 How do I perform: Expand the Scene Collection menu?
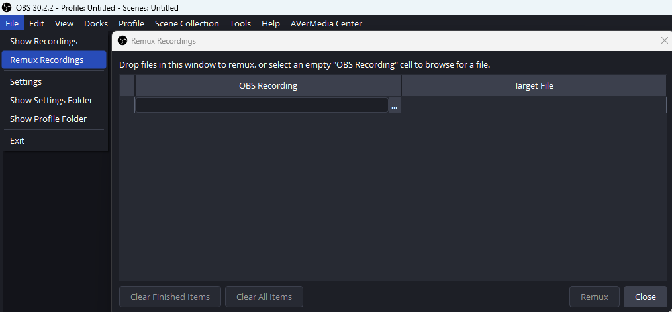point(187,23)
